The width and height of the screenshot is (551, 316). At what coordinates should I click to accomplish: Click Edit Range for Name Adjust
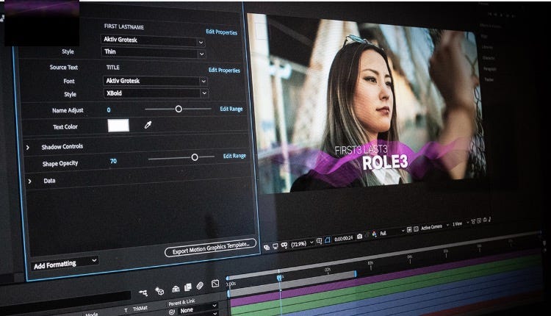point(231,109)
